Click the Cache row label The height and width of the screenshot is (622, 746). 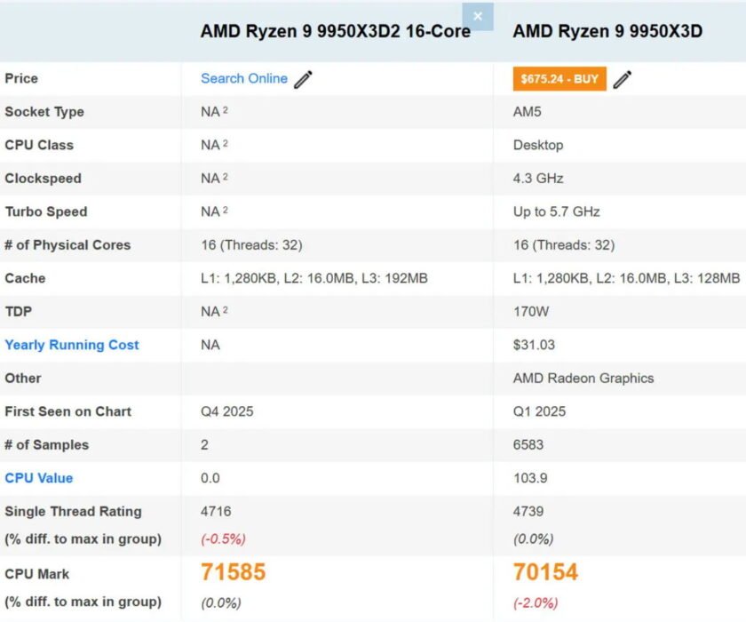click(24, 278)
